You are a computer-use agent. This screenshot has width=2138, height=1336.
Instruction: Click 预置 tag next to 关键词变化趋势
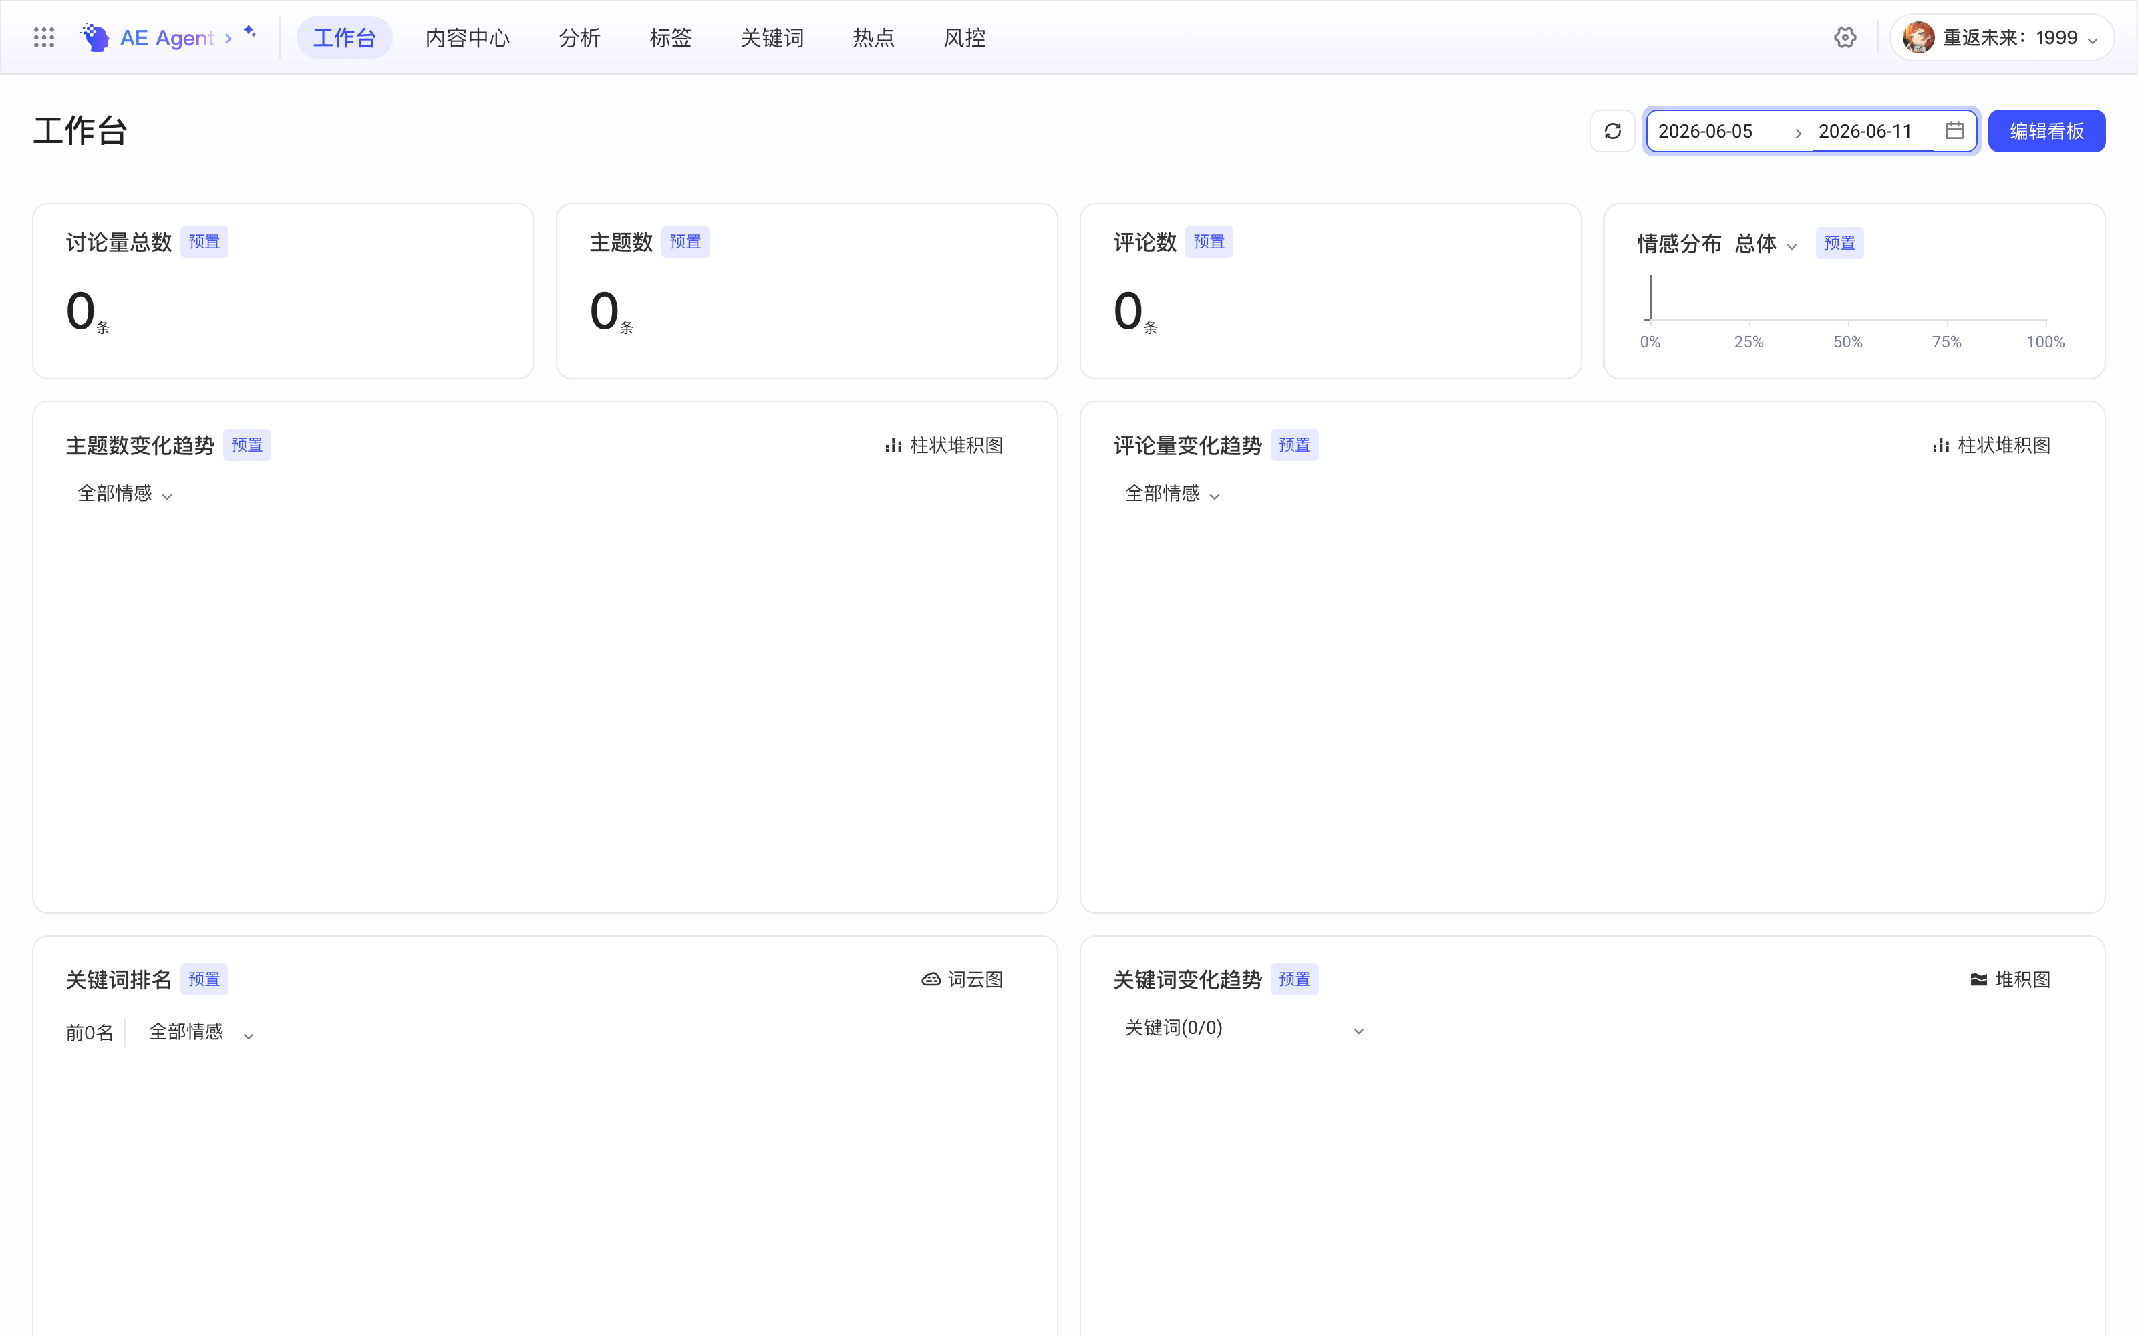[1294, 979]
